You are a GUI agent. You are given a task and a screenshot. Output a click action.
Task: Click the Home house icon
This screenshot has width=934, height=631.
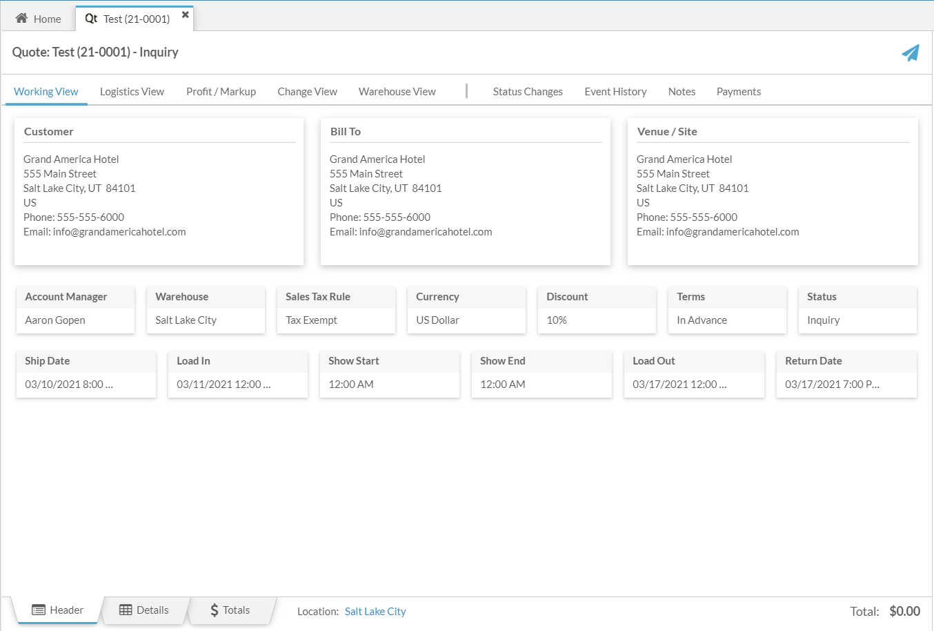pos(21,19)
